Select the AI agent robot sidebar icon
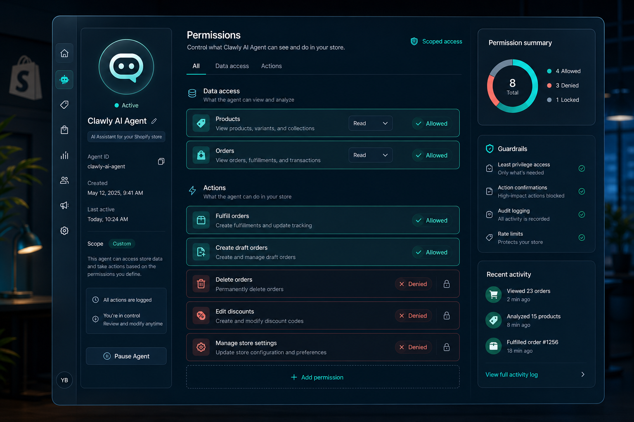The image size is (634, 422). pyautogui.click(x=64, y=80)
